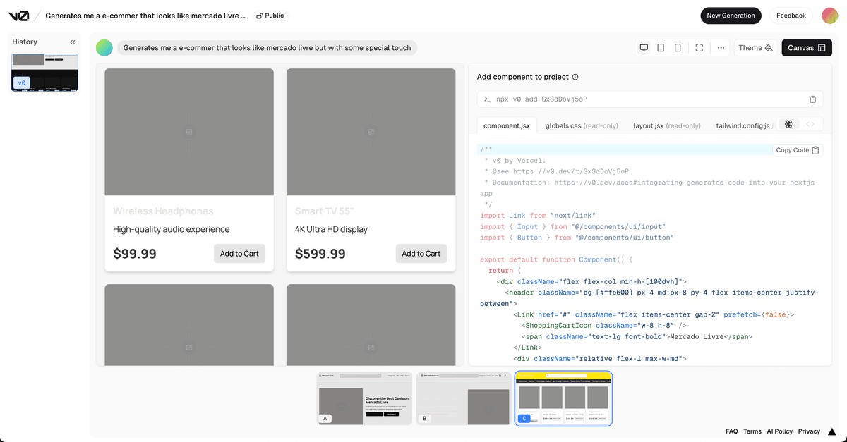Click the "@see https://v0.dev/t/GxSdDoVj5oP" code line
Viewport: 847px width, 442px height.
556,171
